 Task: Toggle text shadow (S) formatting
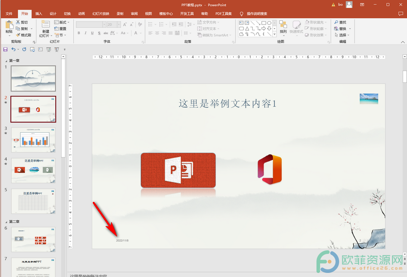coord(99,33)
